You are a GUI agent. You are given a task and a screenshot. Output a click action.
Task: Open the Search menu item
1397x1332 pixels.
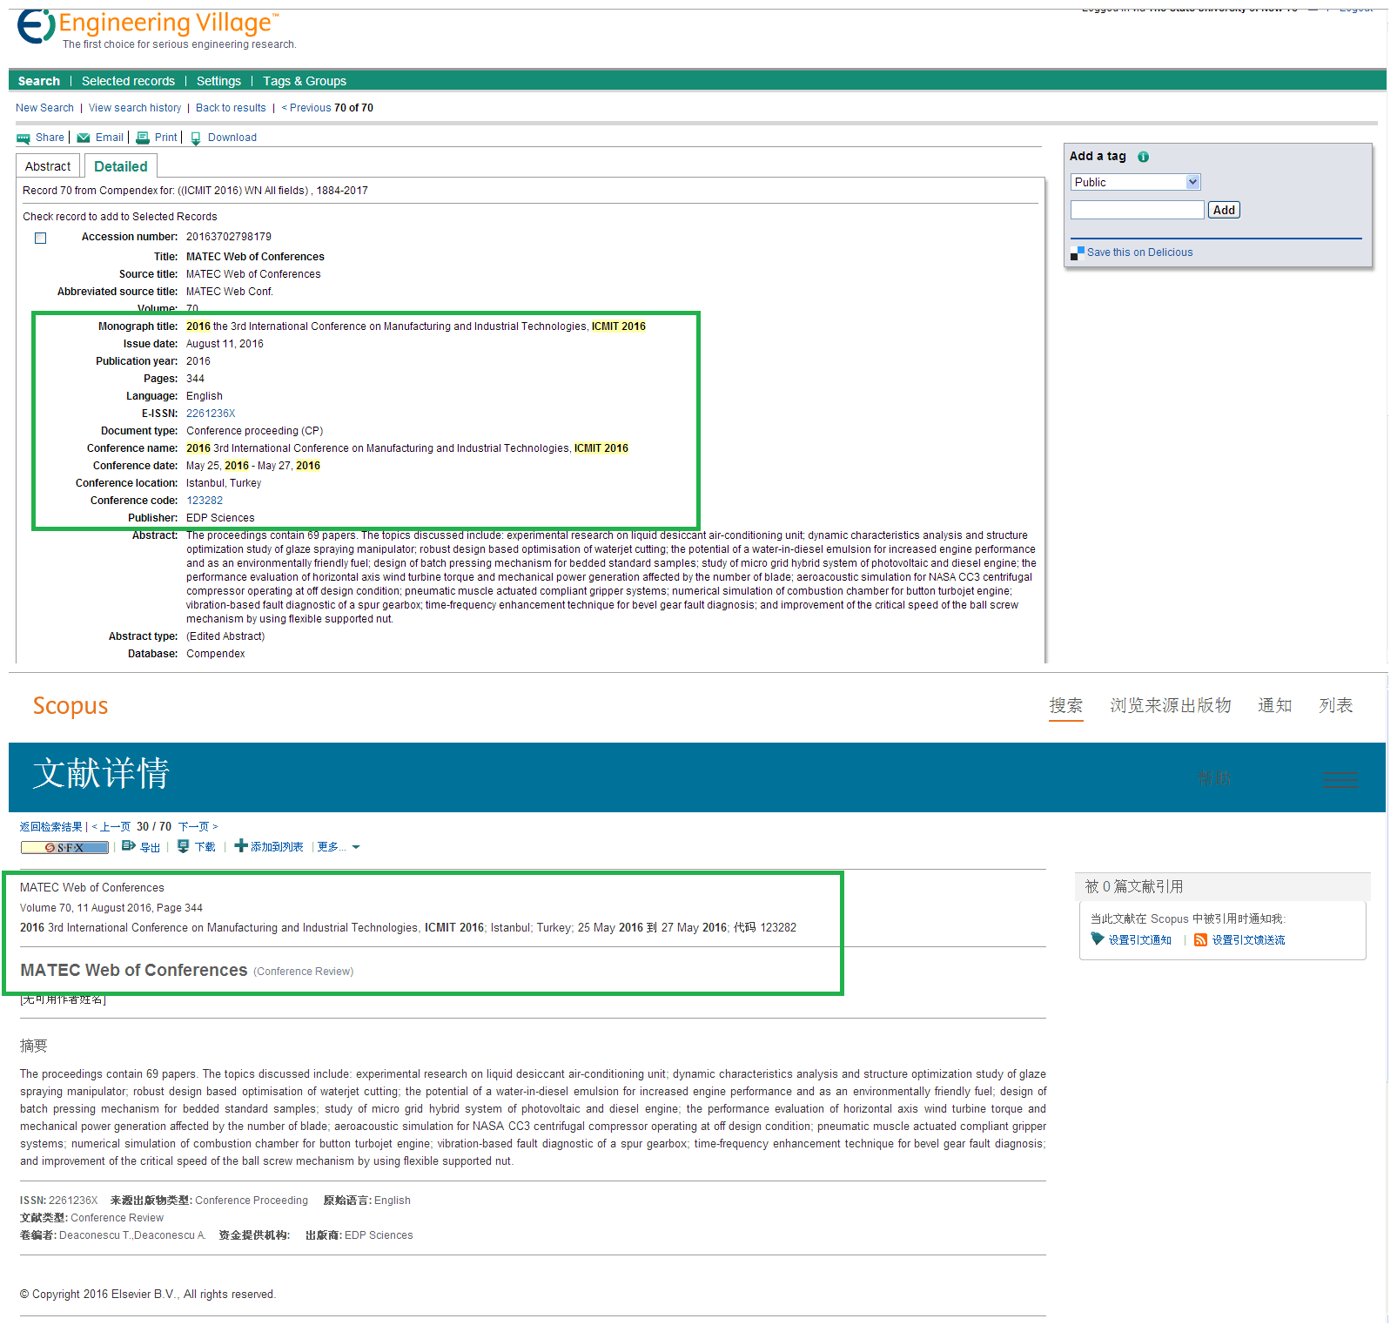click(x=39, y=81)
